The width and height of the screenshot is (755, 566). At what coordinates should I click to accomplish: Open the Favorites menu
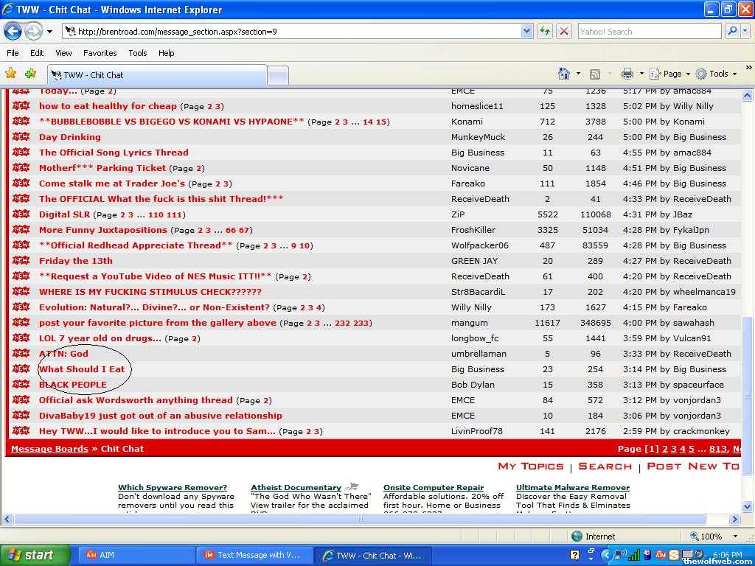[x=100, y=53]
